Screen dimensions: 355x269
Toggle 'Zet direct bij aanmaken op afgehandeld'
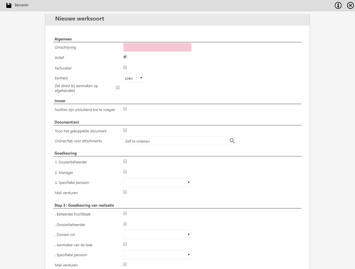118,87
